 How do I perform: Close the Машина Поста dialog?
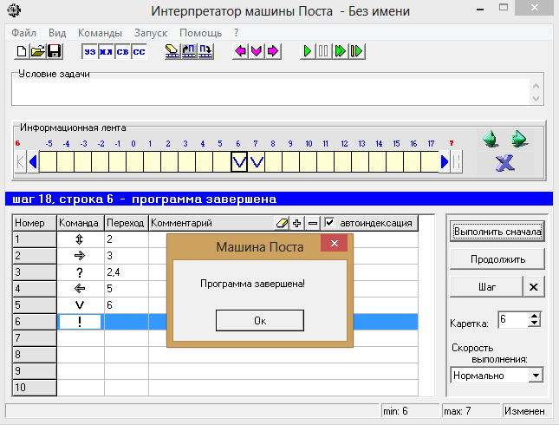334,243
